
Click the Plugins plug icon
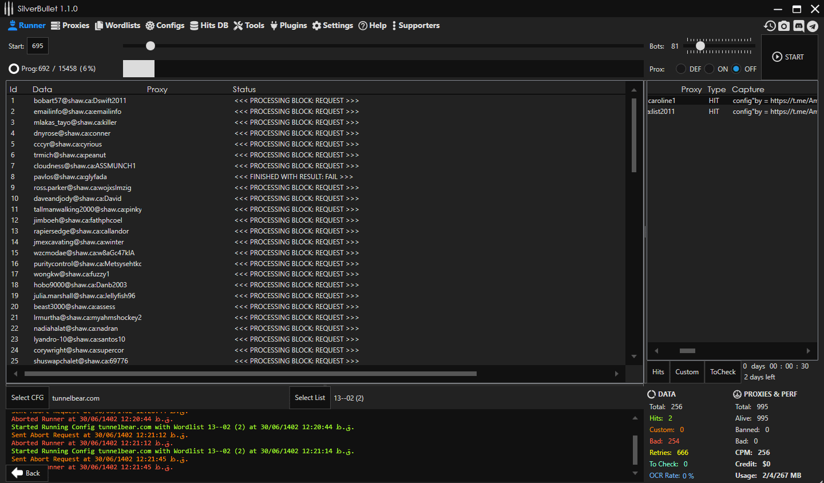[274, 26]
